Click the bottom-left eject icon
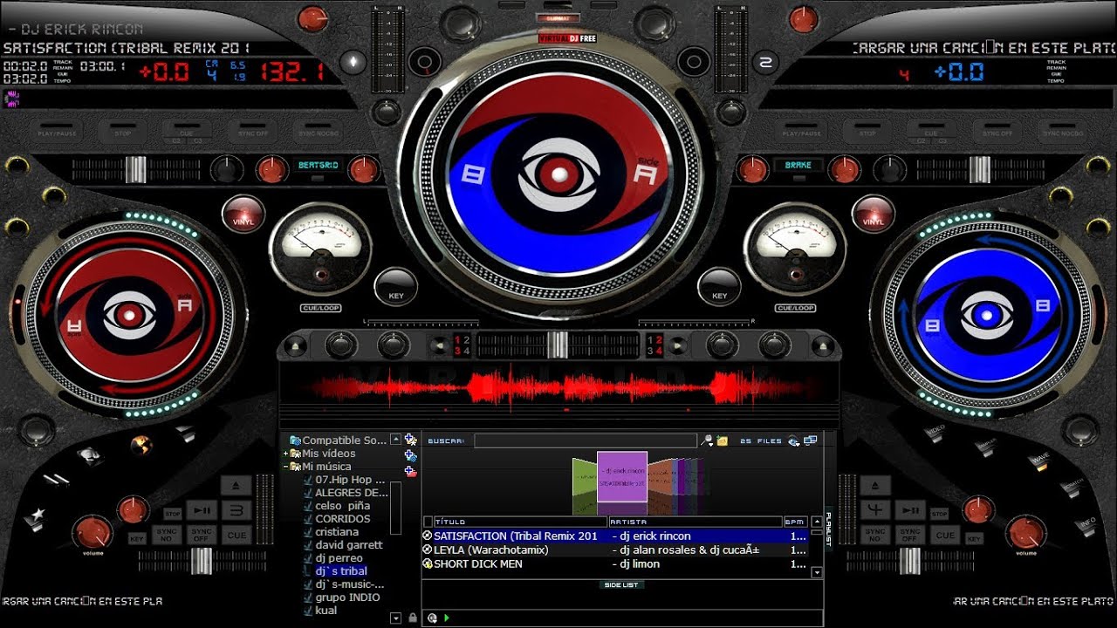 (x=236, y=486)
